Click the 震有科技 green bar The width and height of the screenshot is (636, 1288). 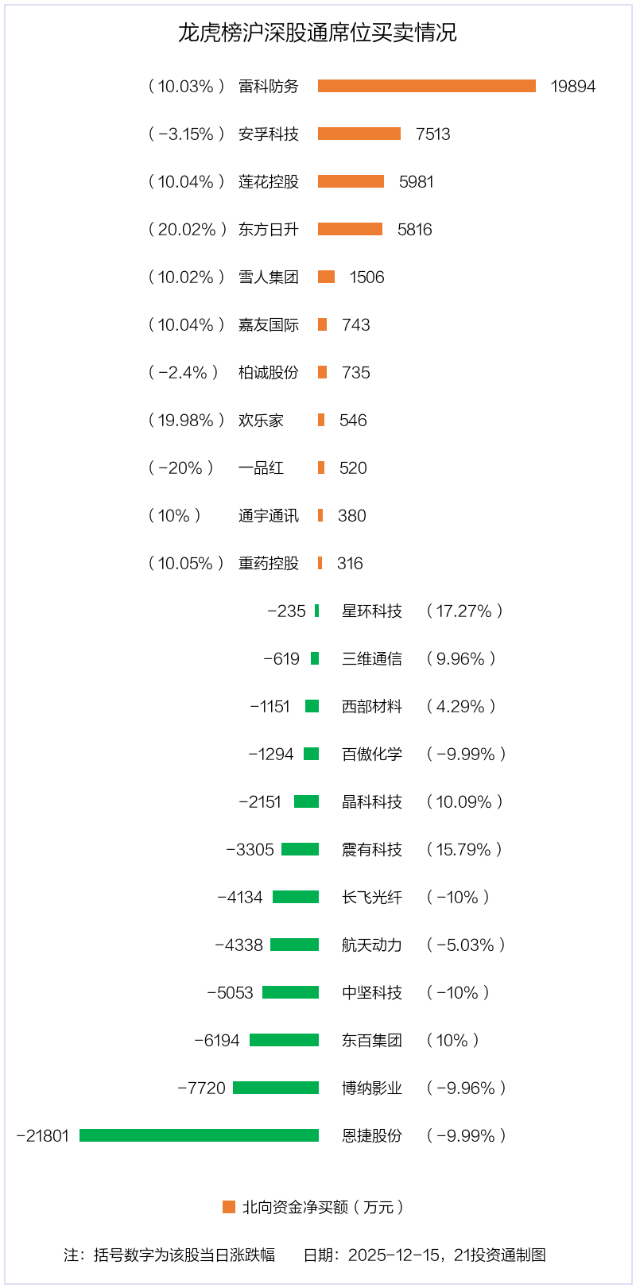click(300, 849)
